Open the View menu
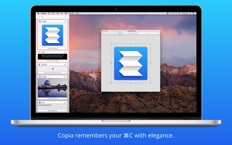232x145 pixels. pyautogui.click(x=57, y=13)
